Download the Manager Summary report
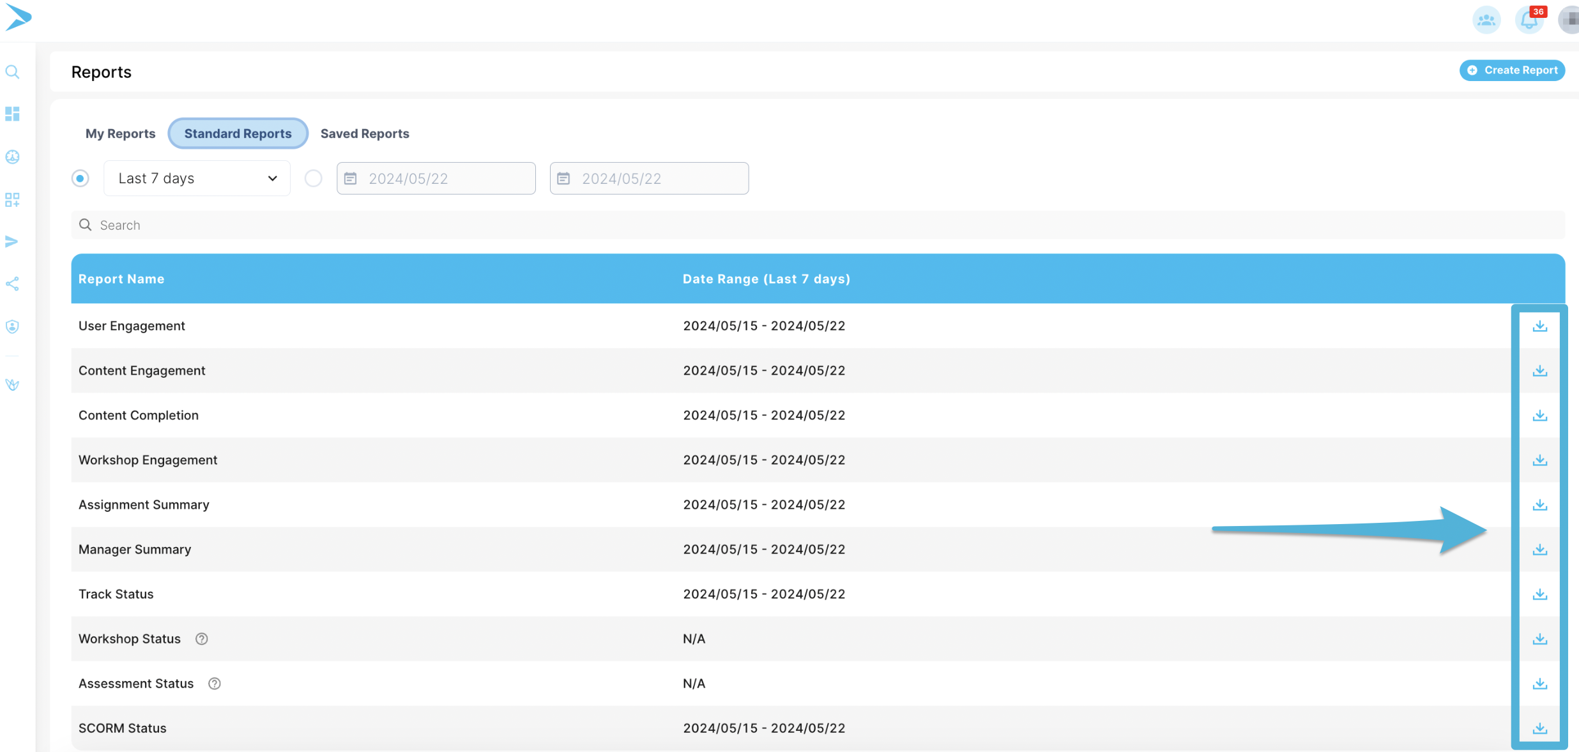Screen dimensions: 1579x752 tap(1539, 550)
